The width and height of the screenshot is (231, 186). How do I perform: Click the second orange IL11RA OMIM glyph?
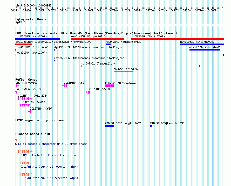pos(26,163)
